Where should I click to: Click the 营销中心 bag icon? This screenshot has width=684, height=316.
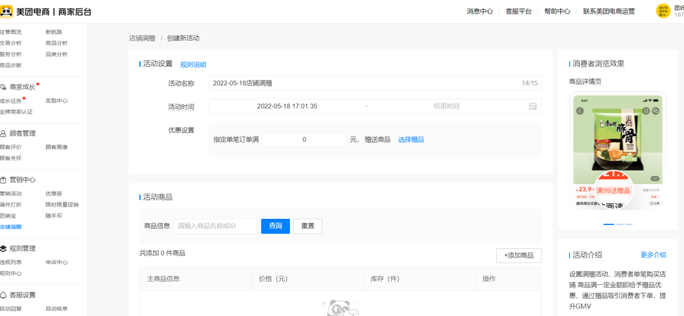point(3,180)
